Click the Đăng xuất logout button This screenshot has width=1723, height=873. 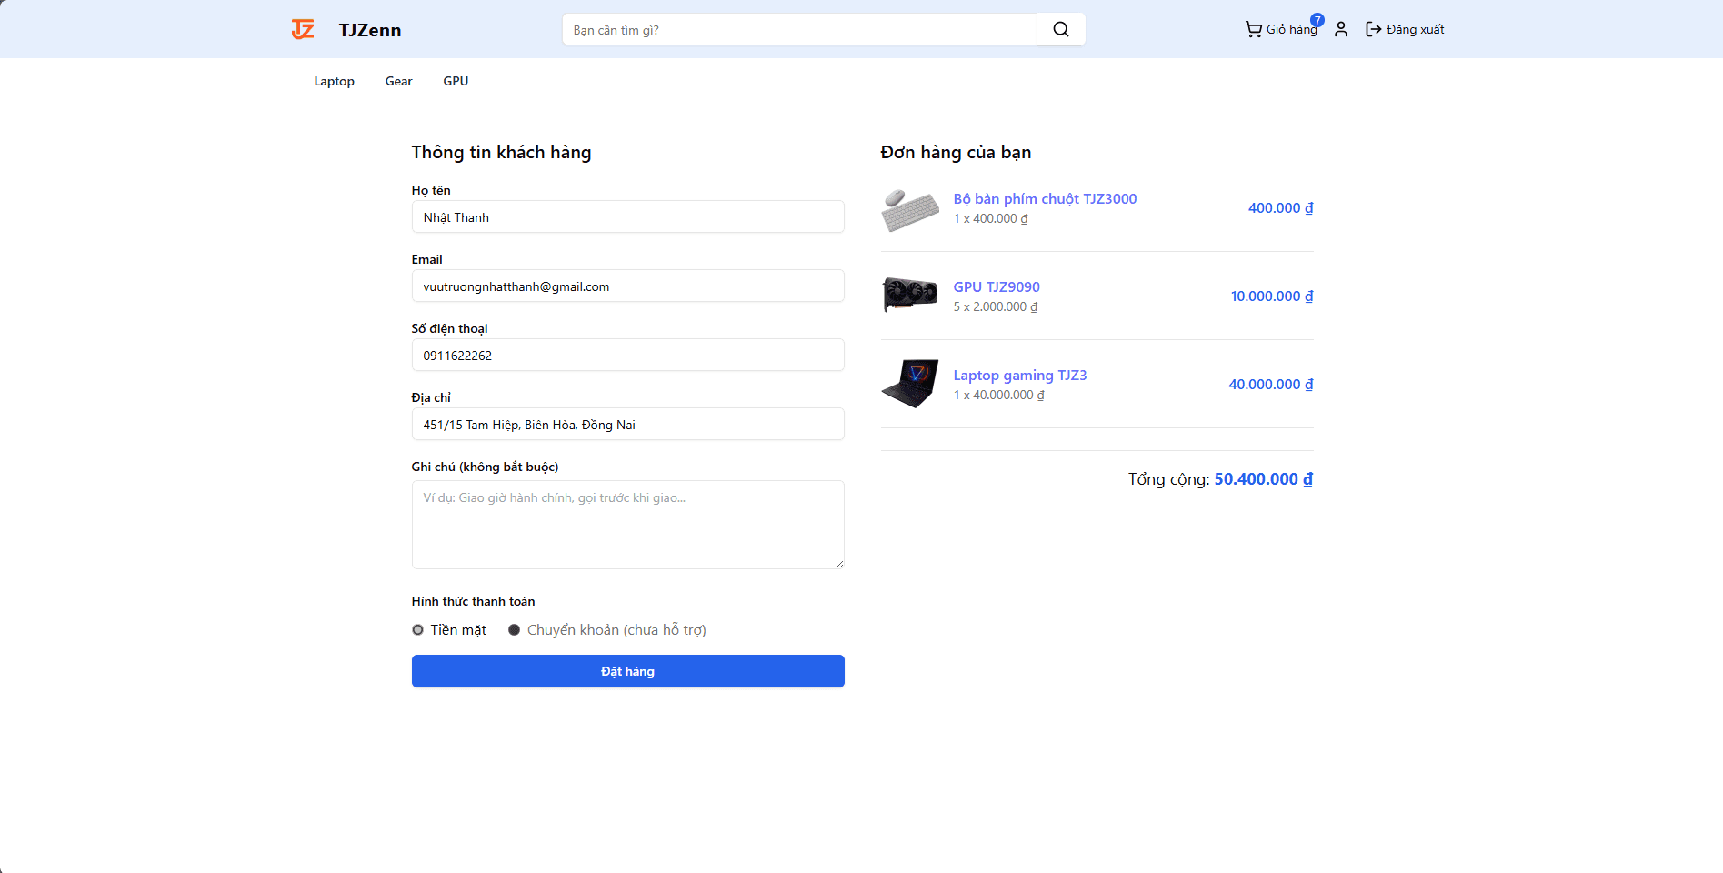(1405, 30)
